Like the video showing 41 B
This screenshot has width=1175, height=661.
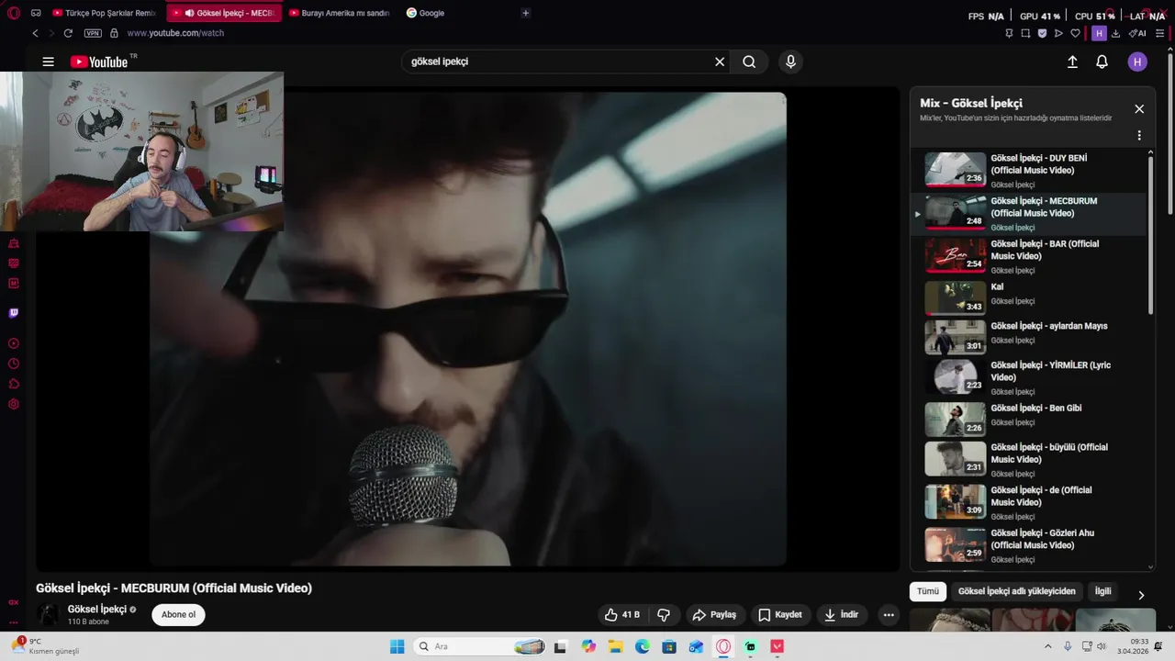[621, 614]
